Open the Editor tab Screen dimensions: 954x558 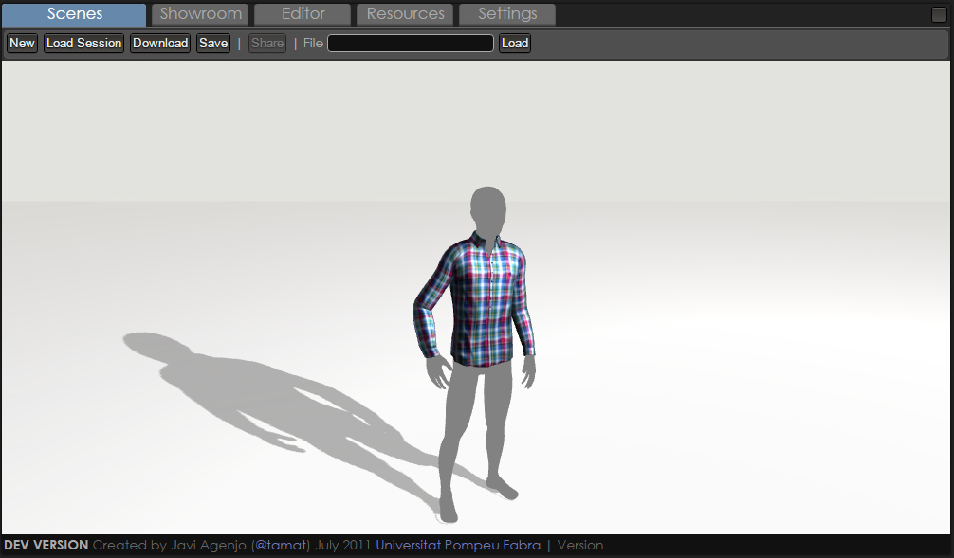(303, 14)
